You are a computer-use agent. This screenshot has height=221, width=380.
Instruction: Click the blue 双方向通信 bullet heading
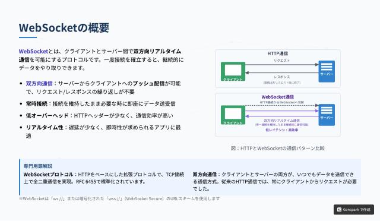39,83
